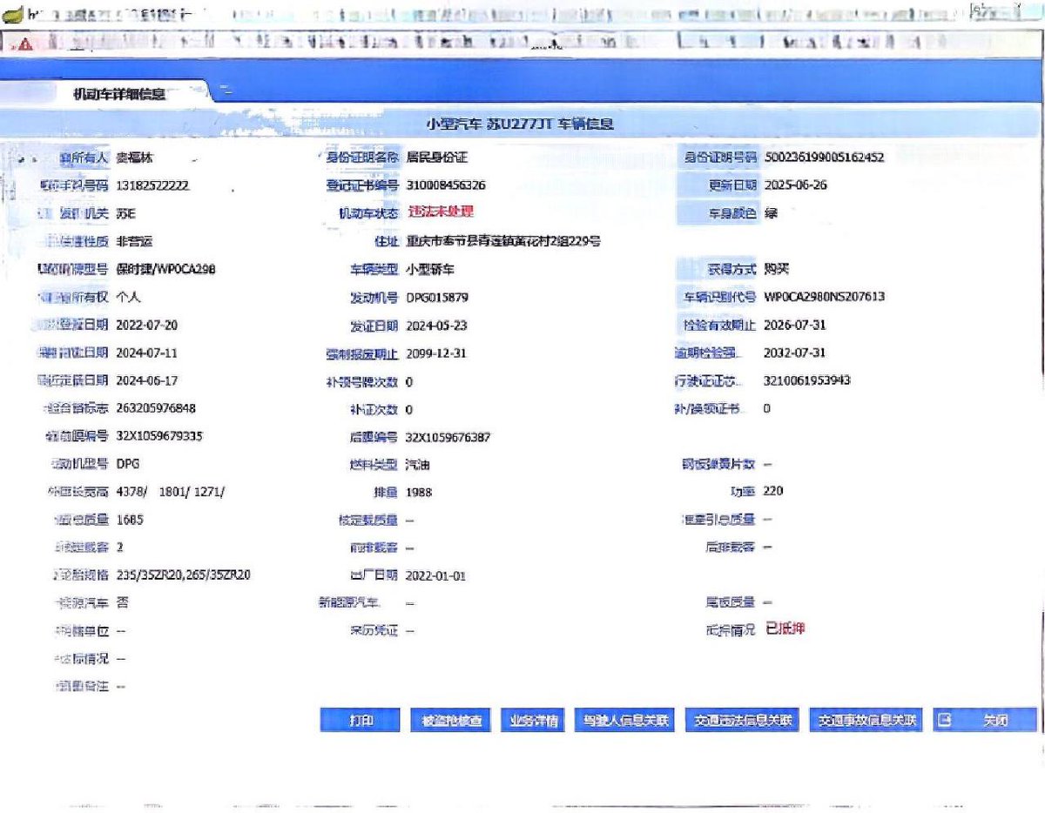Open 被盗抢核查 check

(x=451, y=721)
